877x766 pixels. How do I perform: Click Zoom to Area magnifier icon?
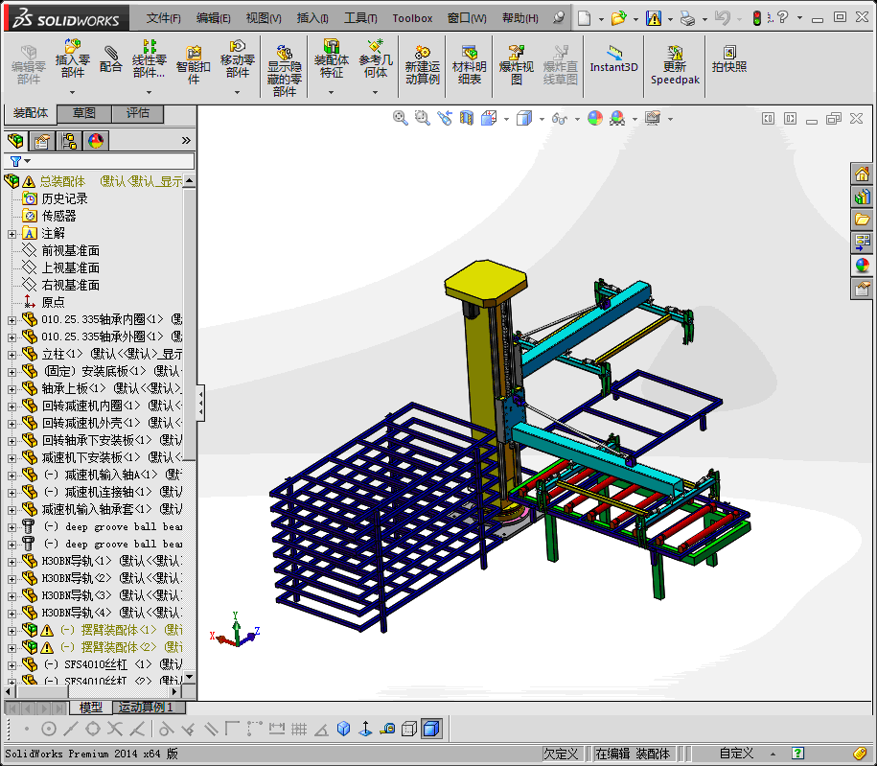tap(422, 118)
